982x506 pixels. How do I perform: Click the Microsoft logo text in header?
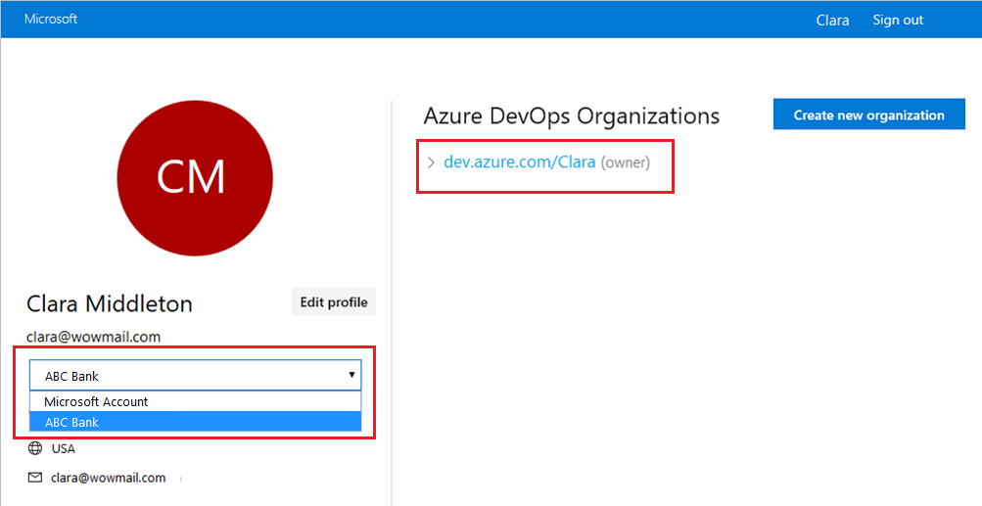tap(51, 19)
